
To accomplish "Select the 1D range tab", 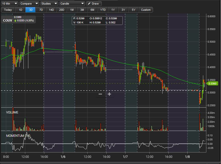I will (x=20, y=10).
